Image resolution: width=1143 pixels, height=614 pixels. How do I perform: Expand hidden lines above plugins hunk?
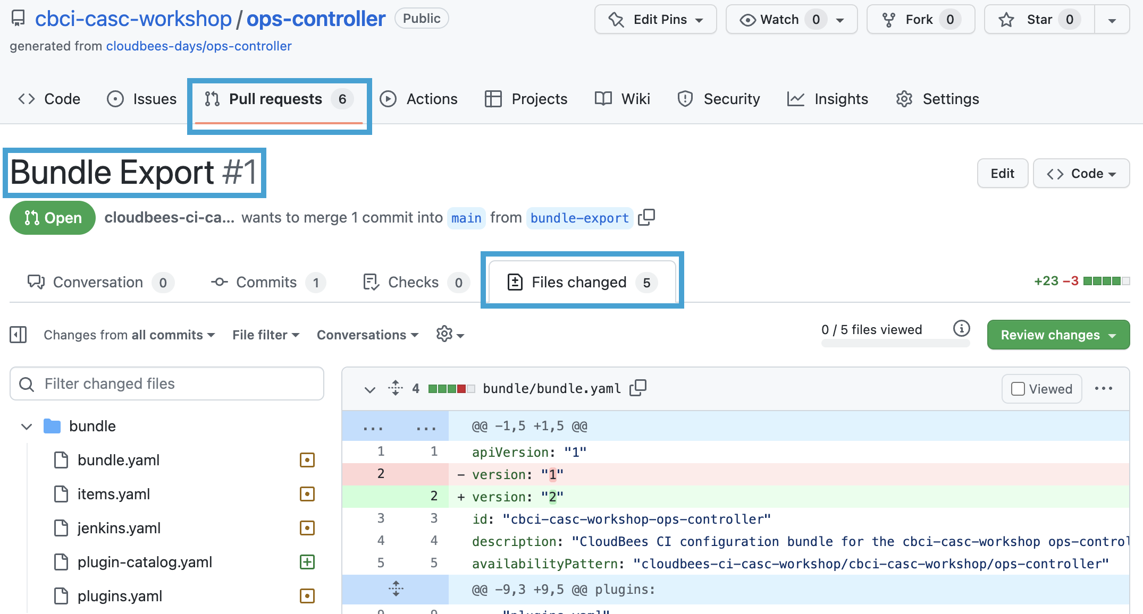pos(396,589)
